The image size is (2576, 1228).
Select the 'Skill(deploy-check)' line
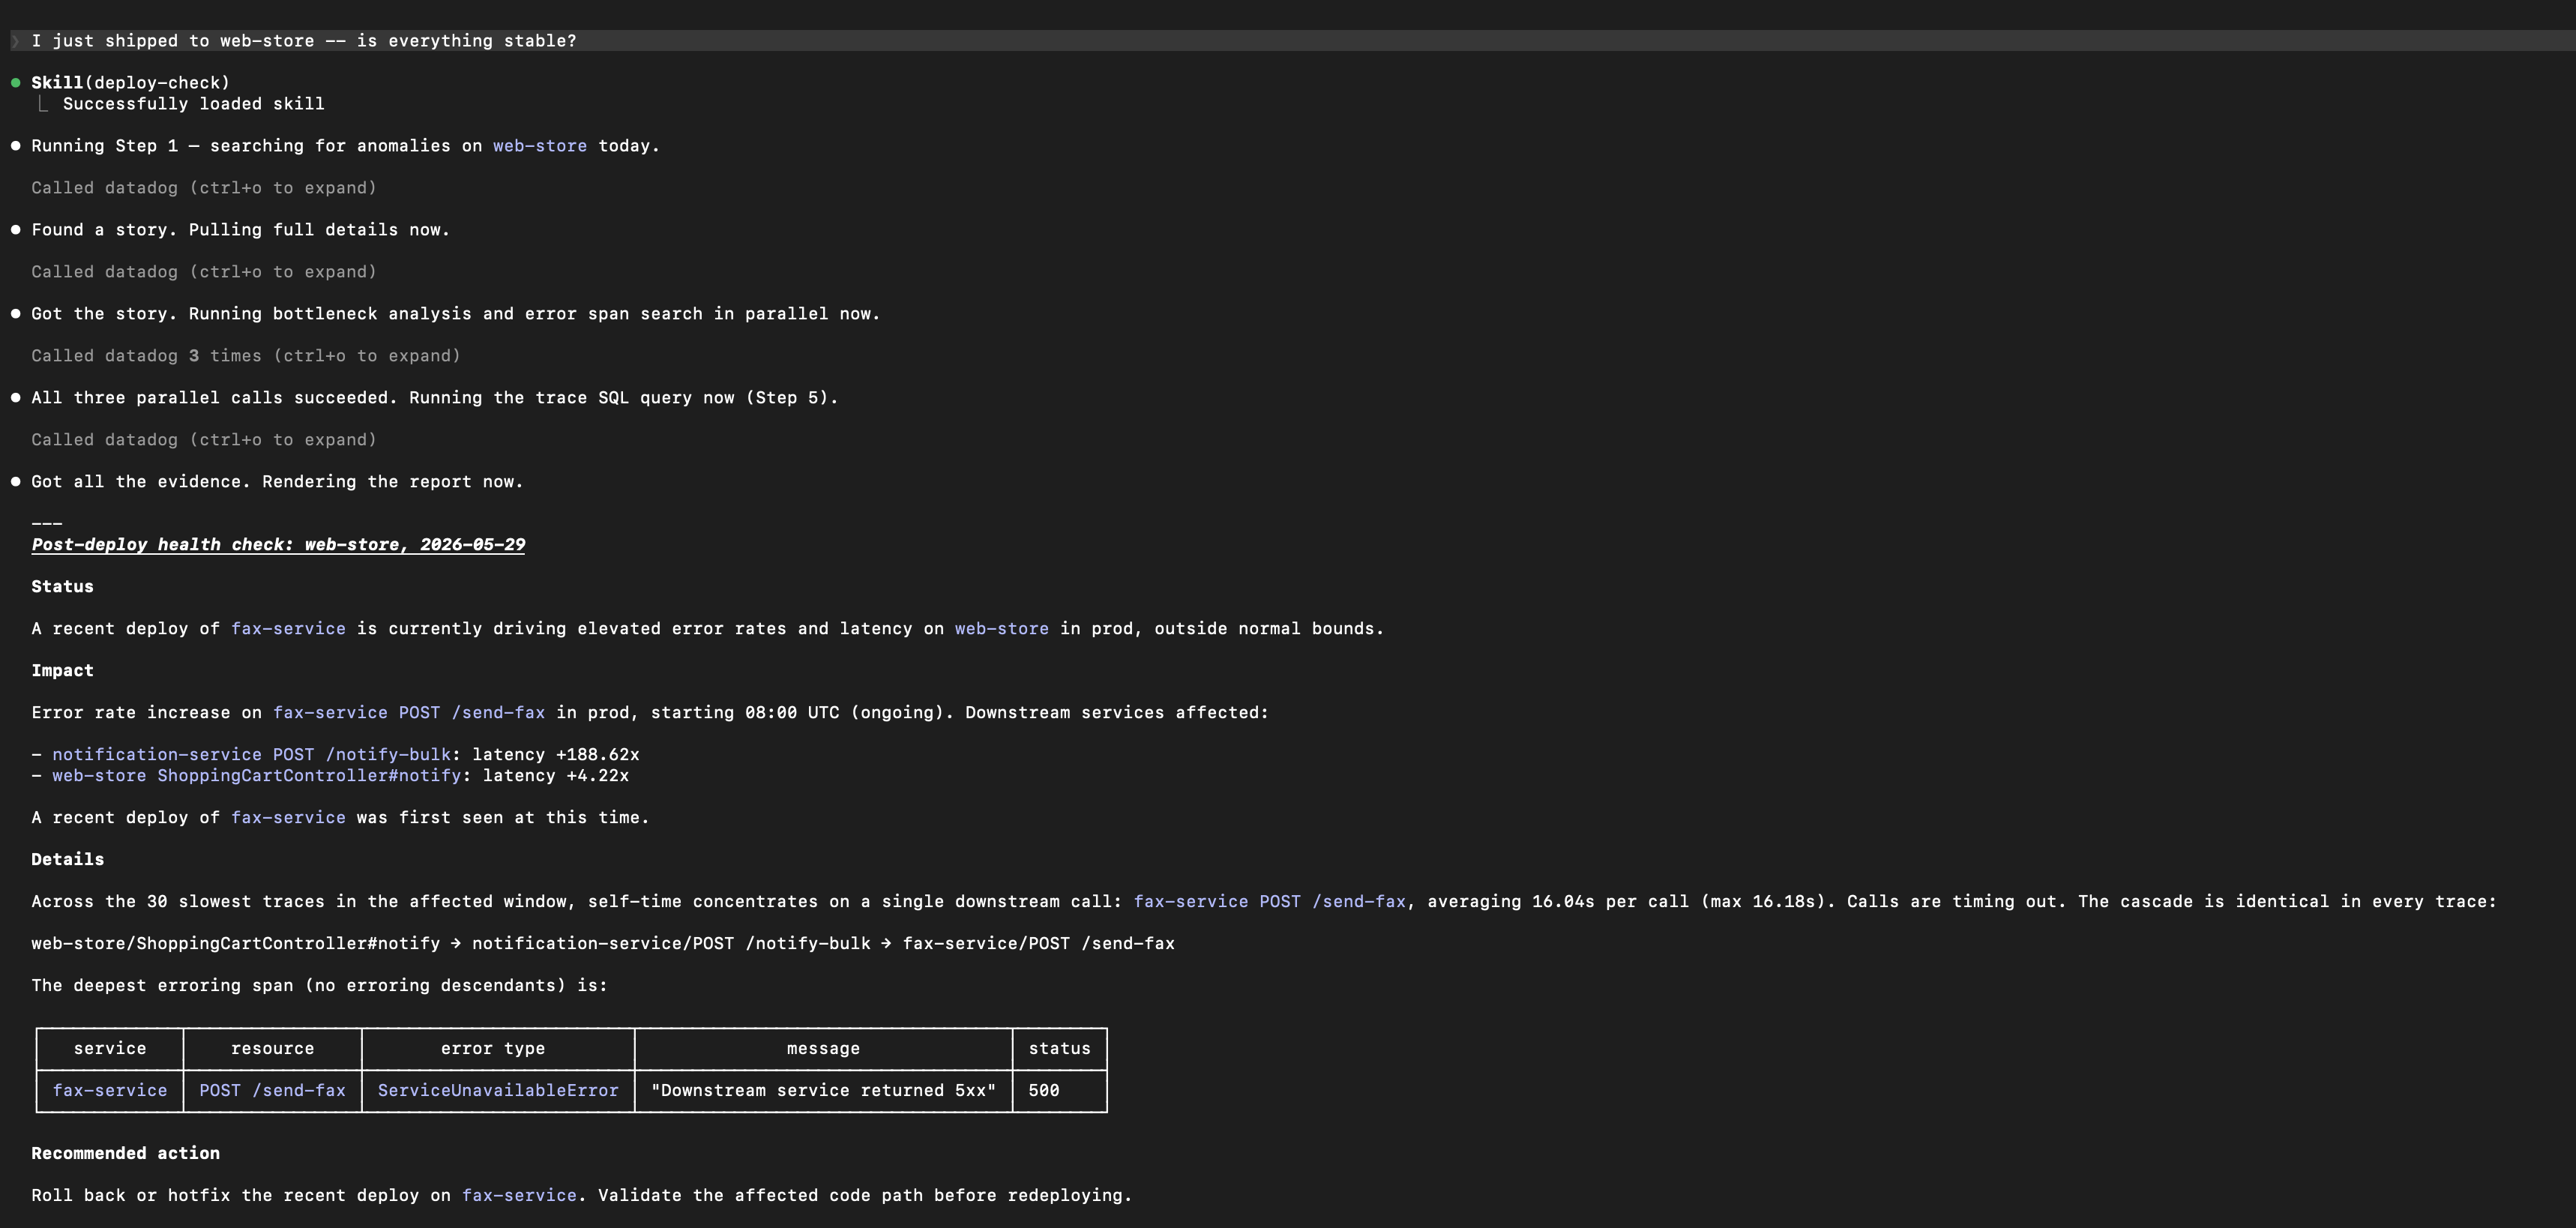(130, 83)
